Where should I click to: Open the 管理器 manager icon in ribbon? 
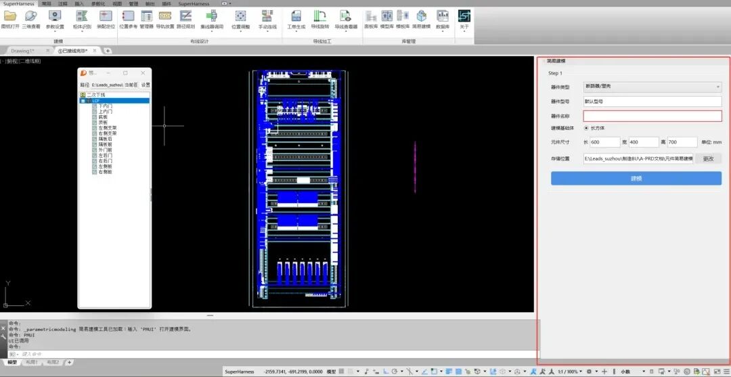coord(146,16)
